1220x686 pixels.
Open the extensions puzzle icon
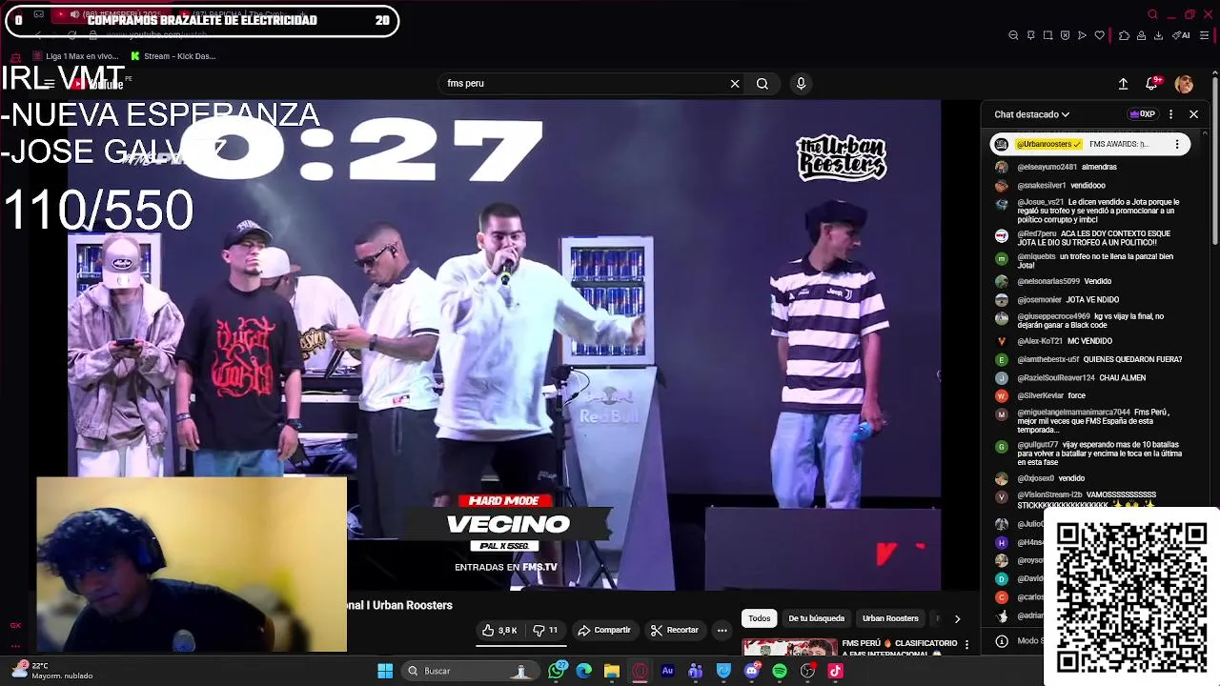1124,35
